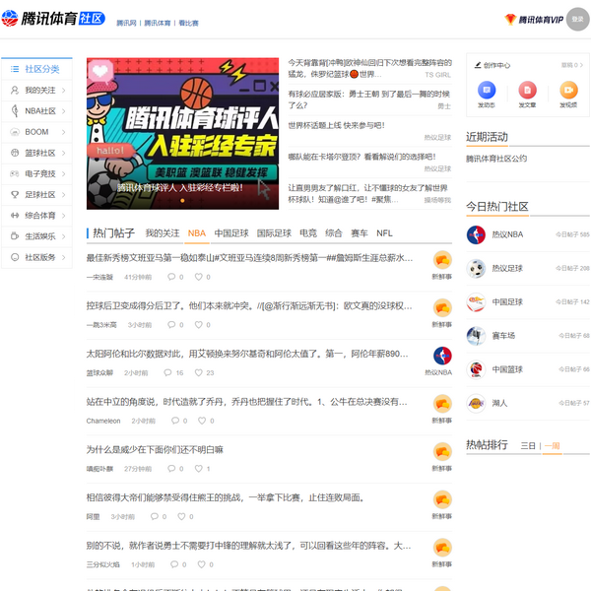Viewport: 591px width, 591px height.
Task: Open the 热议足球 soccer ball icon
Action: coord(477,268)
